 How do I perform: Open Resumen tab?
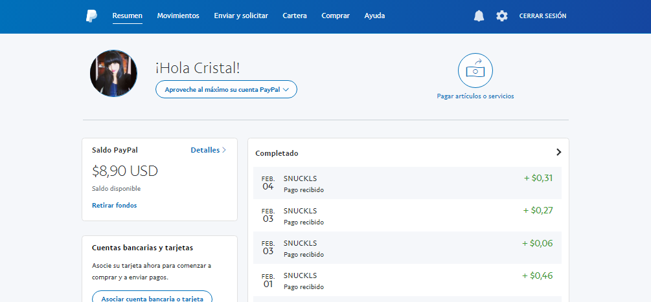(128, 16)
